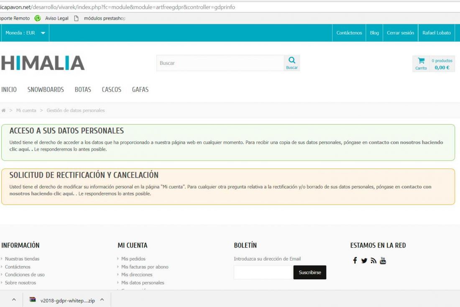Click the 0,00 € cart total

[x=442, y=67]
